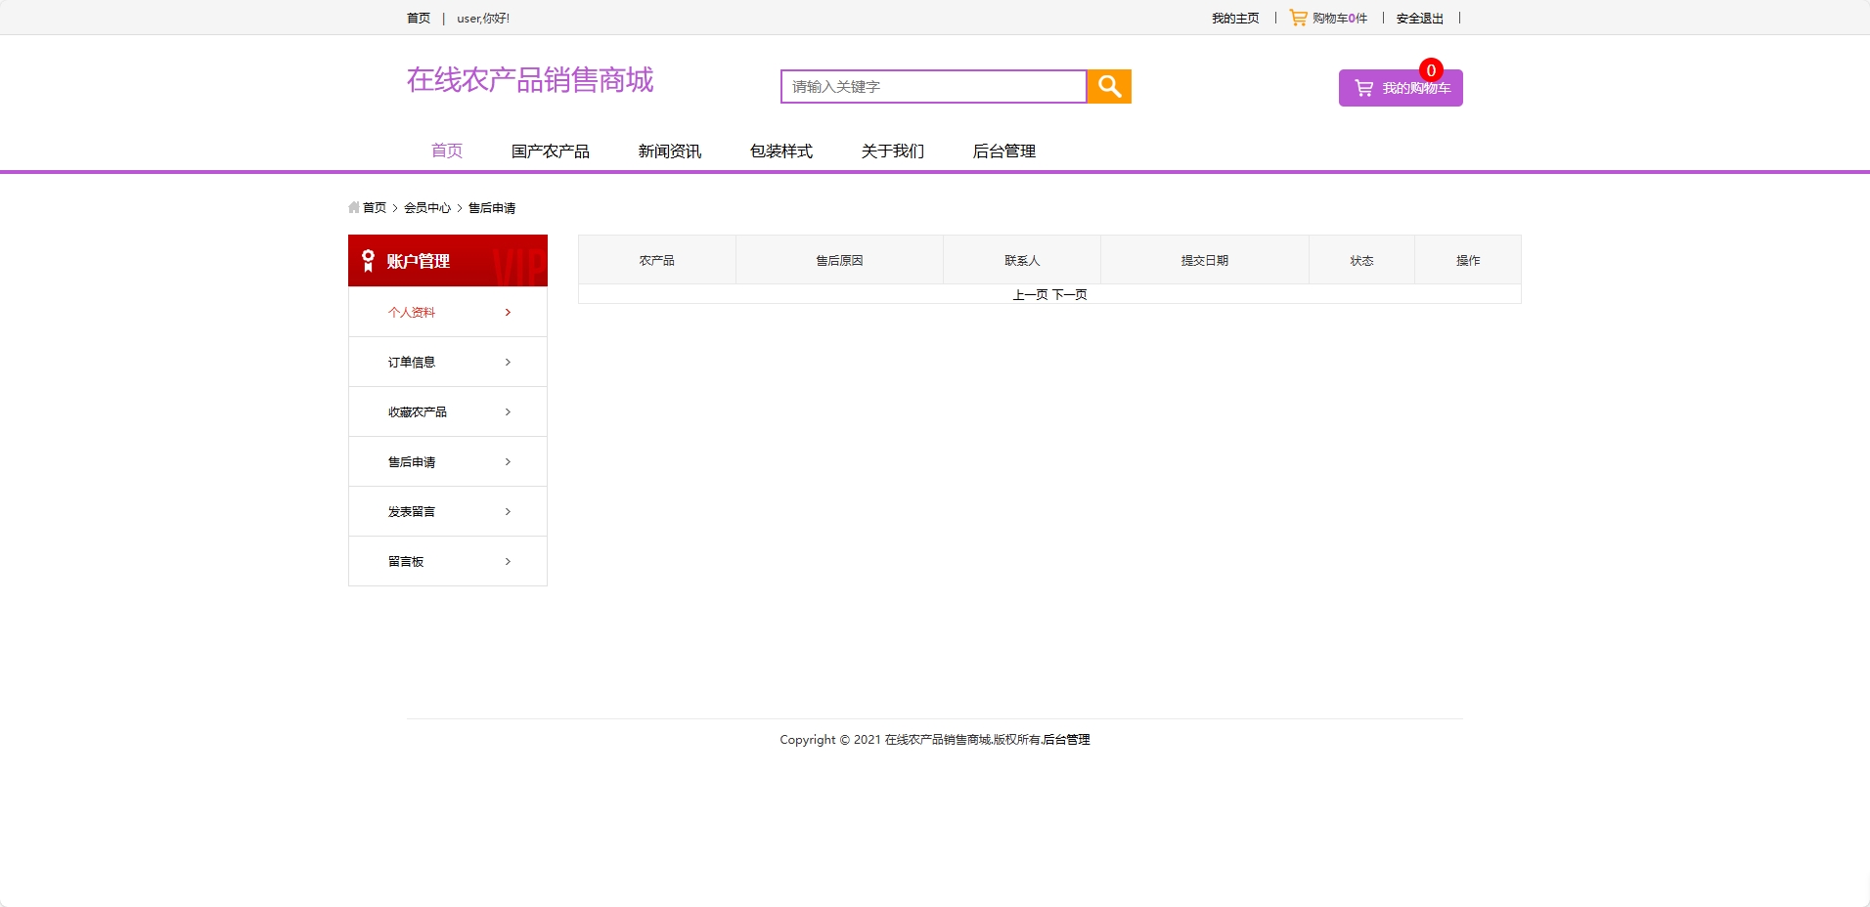Expand the 订单信息 sidebar entry chevron
This screenshot has height=907, width=1870.
tap(508, 362)
